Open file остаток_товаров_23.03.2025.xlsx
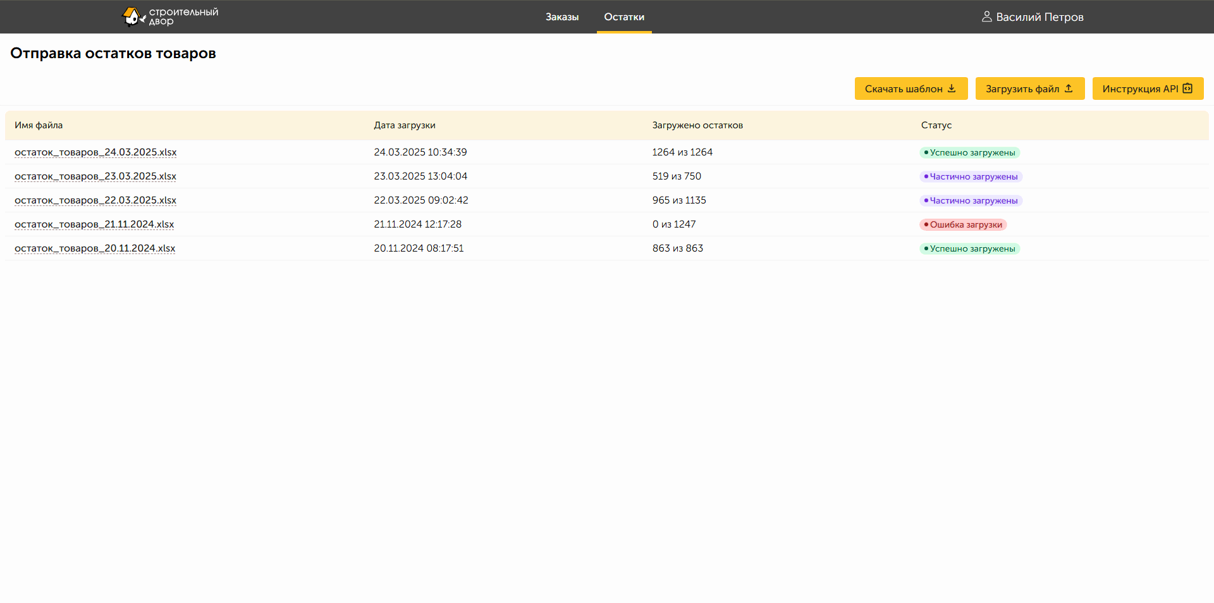Screen dimensions: 1214x603 tap(95, 176)
